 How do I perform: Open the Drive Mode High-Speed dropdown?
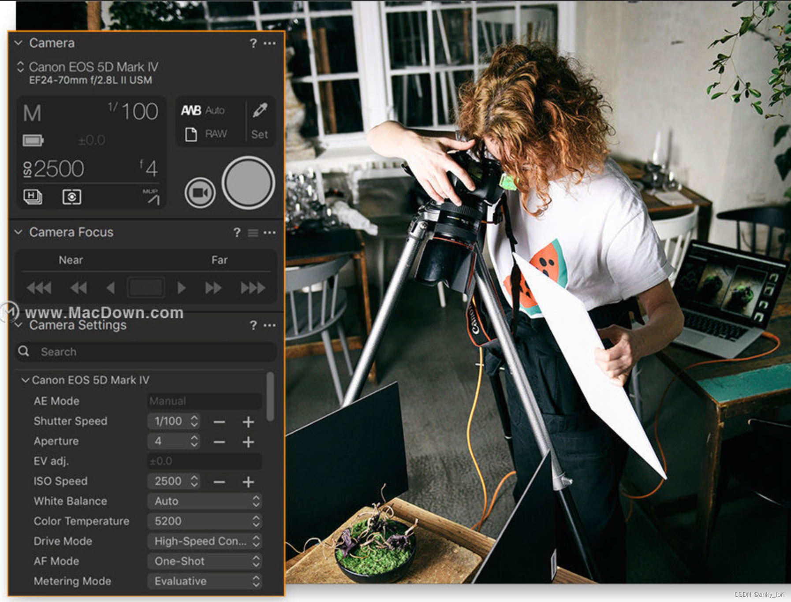pyautogui.click(x=205, y=541)
